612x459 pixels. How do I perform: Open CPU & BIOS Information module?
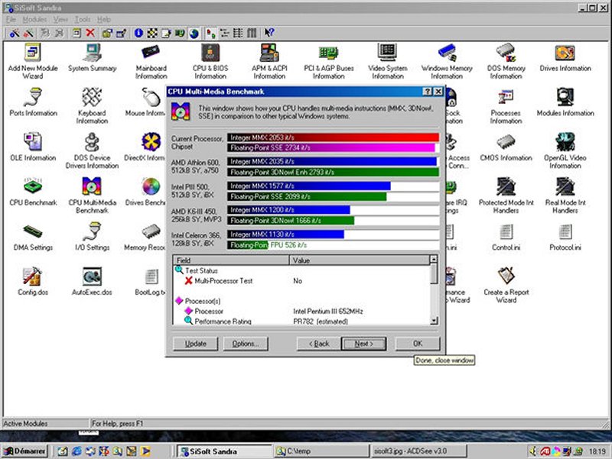[210, 61]
